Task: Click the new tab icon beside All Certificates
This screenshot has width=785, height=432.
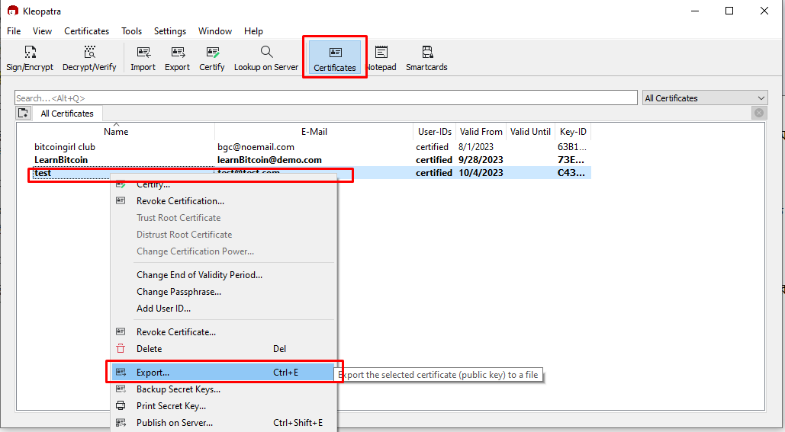Action: (24, 113)
